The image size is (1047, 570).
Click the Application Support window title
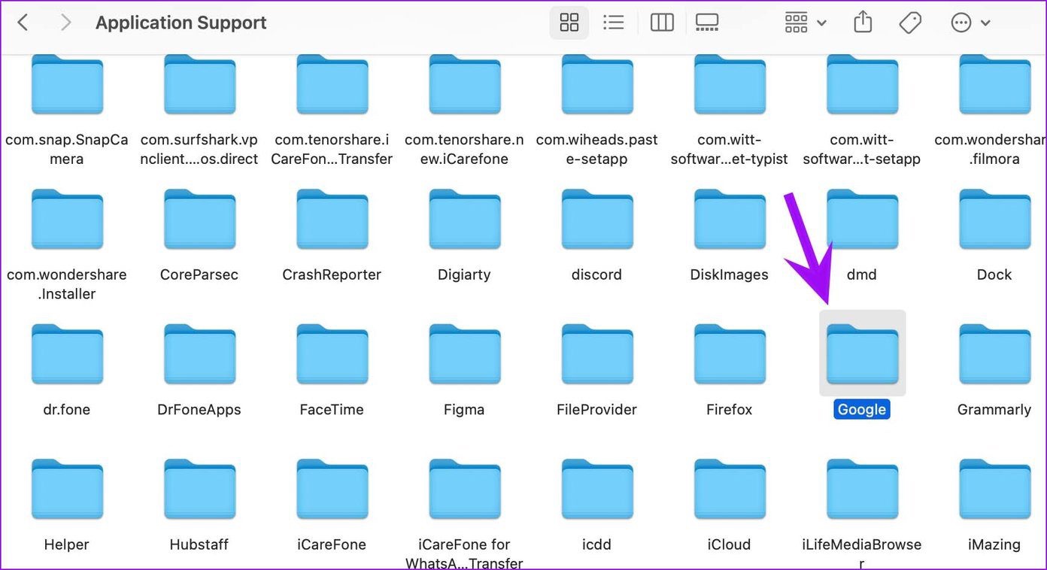coord(181,23)
